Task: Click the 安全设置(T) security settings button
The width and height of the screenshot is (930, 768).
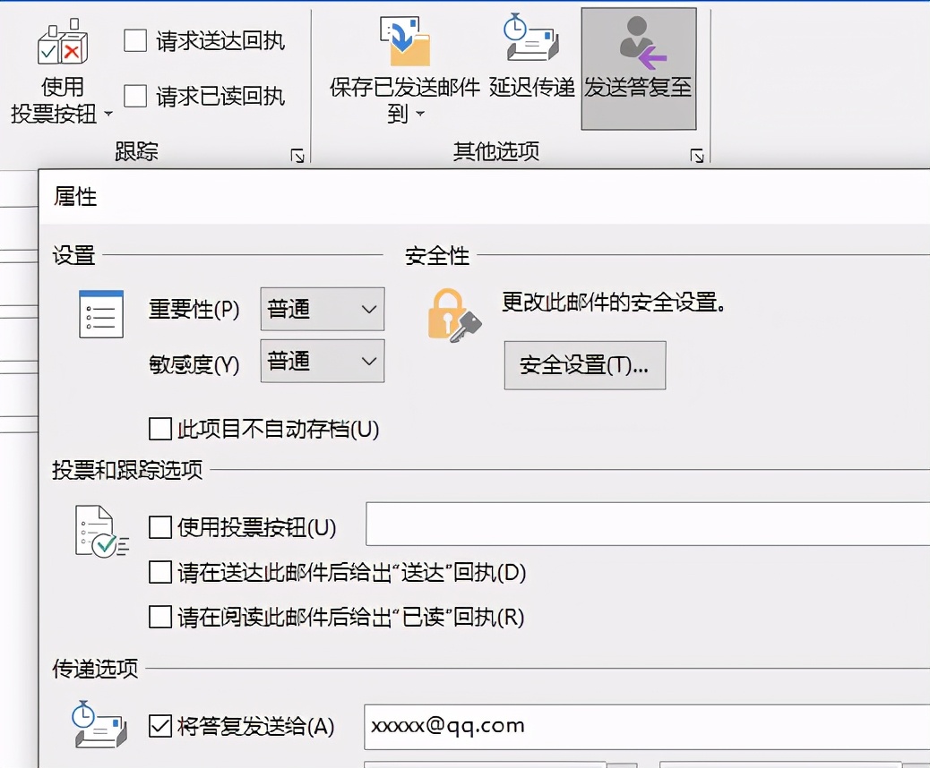Action: [x=584, y=365]
